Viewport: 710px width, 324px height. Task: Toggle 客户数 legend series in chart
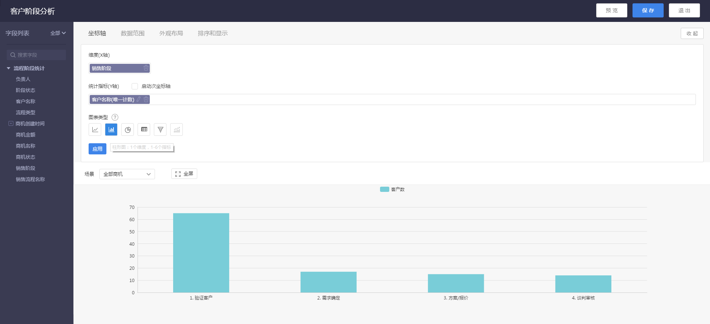click(392, 189)
